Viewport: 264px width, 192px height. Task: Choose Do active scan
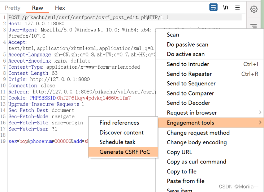(x=209, y=54)
